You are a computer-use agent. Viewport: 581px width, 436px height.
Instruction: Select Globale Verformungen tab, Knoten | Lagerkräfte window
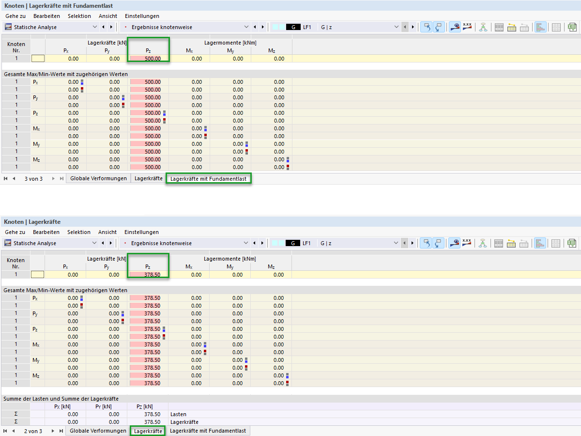pyautogui.click(x=98, y=431)
